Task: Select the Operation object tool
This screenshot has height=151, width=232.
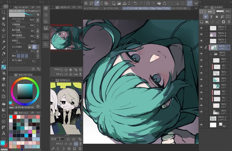Action: [4, 24]
